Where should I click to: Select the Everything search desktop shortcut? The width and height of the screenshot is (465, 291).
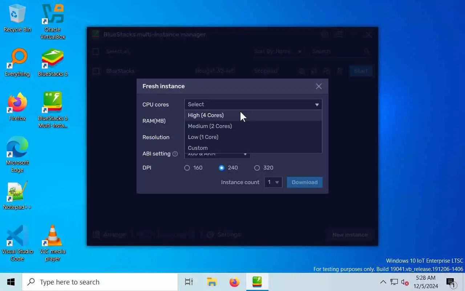[17, 63]
